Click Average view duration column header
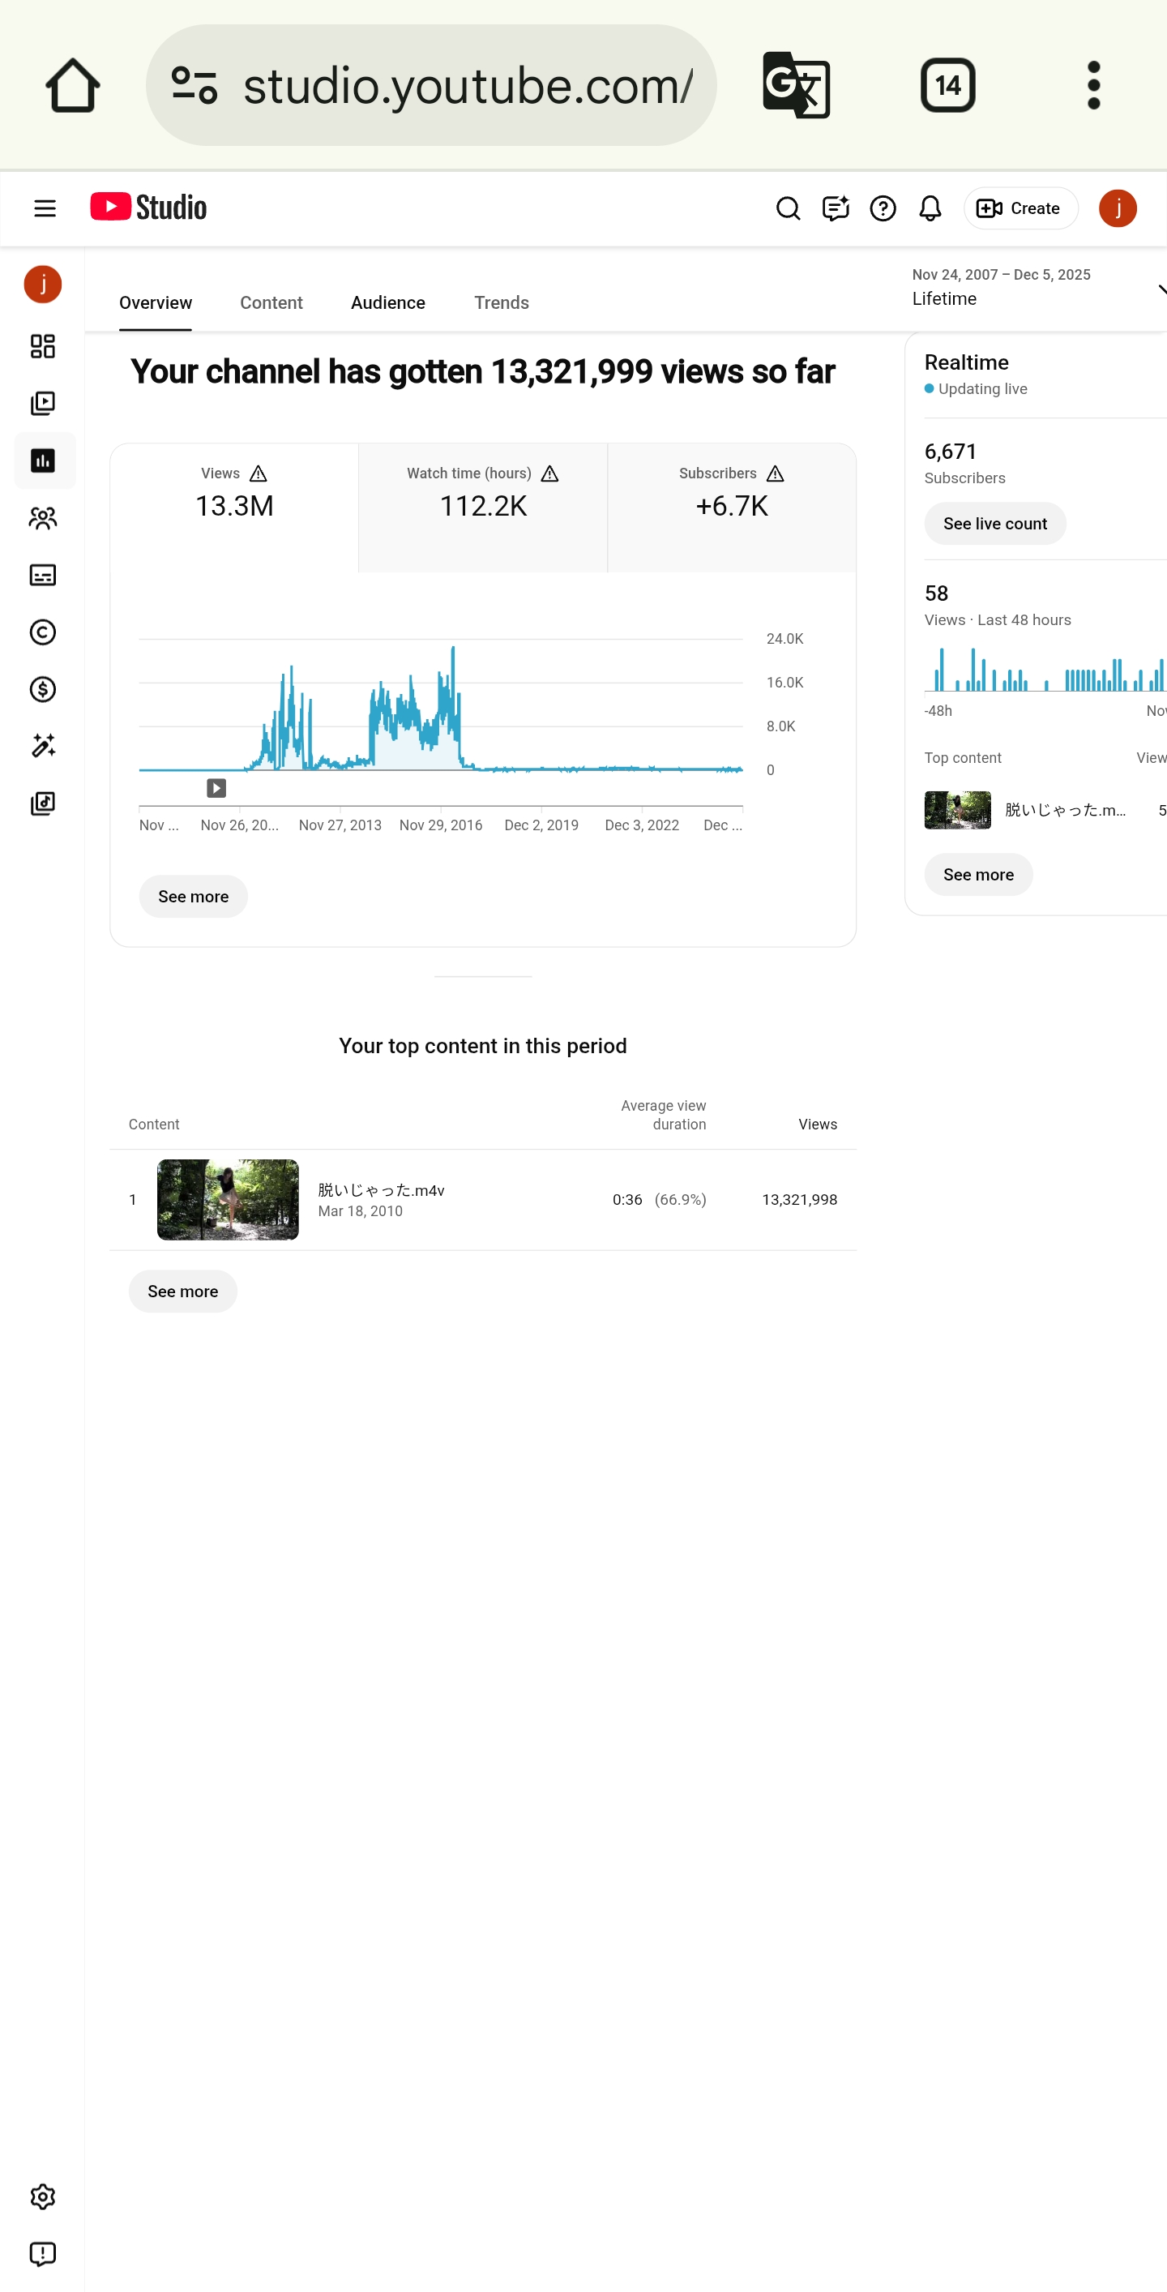This screenshot has width=1167, height=2292. pos(664,1114)
